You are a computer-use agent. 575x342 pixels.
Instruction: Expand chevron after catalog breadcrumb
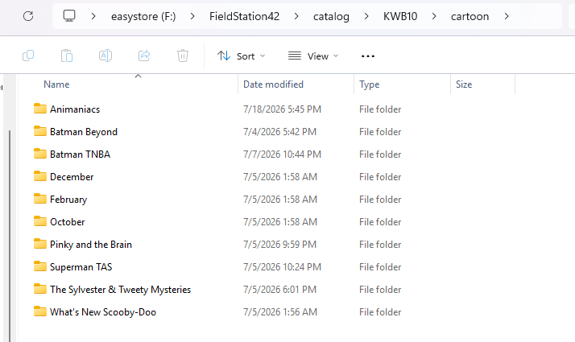tap(366, 16)
